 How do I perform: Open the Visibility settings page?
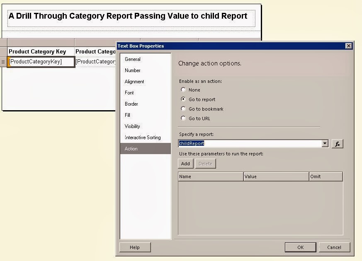point(132,126)
